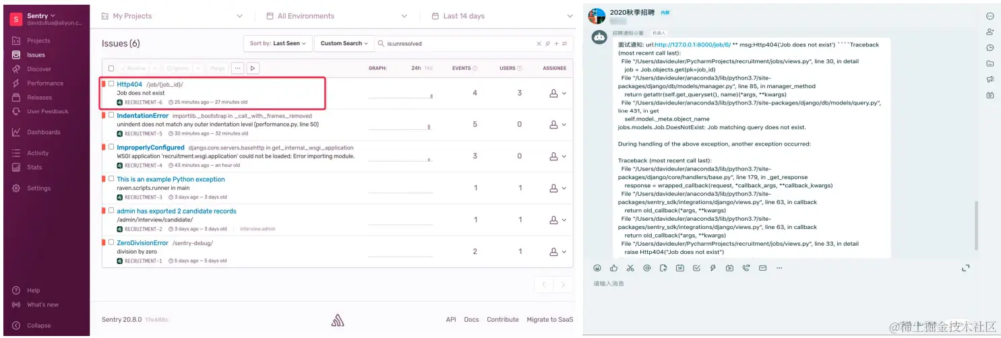Go to next page of issues
The image size is (1001, 338).
click(564, 285)
